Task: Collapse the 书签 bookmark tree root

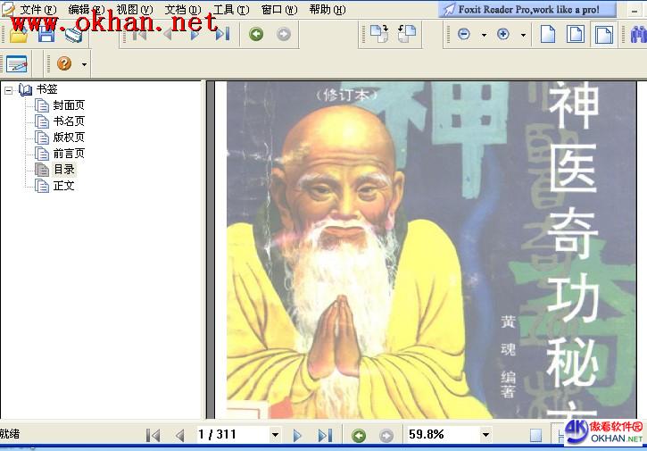Action: pos(8,90)
